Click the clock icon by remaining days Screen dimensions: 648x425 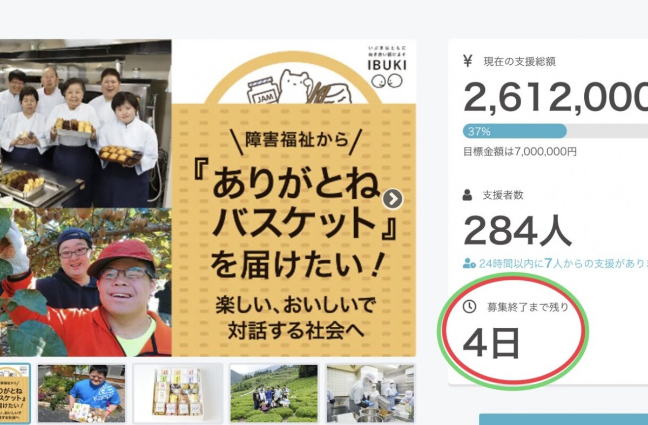470,307
